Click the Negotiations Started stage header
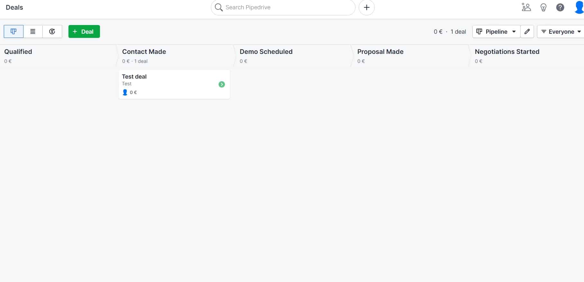584x282 pixels. point(507,52)
